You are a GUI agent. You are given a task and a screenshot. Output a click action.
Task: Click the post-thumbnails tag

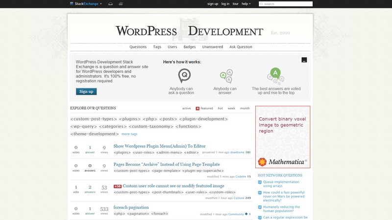(168, 192)
